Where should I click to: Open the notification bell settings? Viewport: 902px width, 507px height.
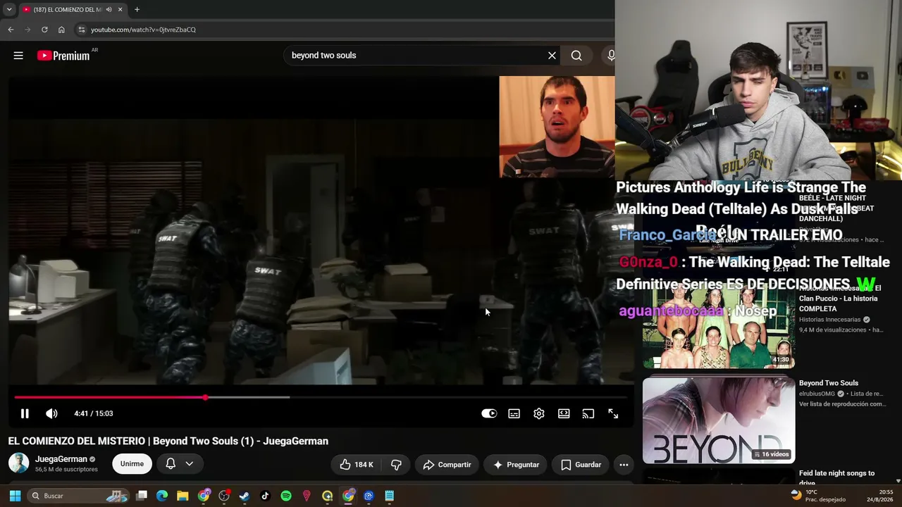171,464
